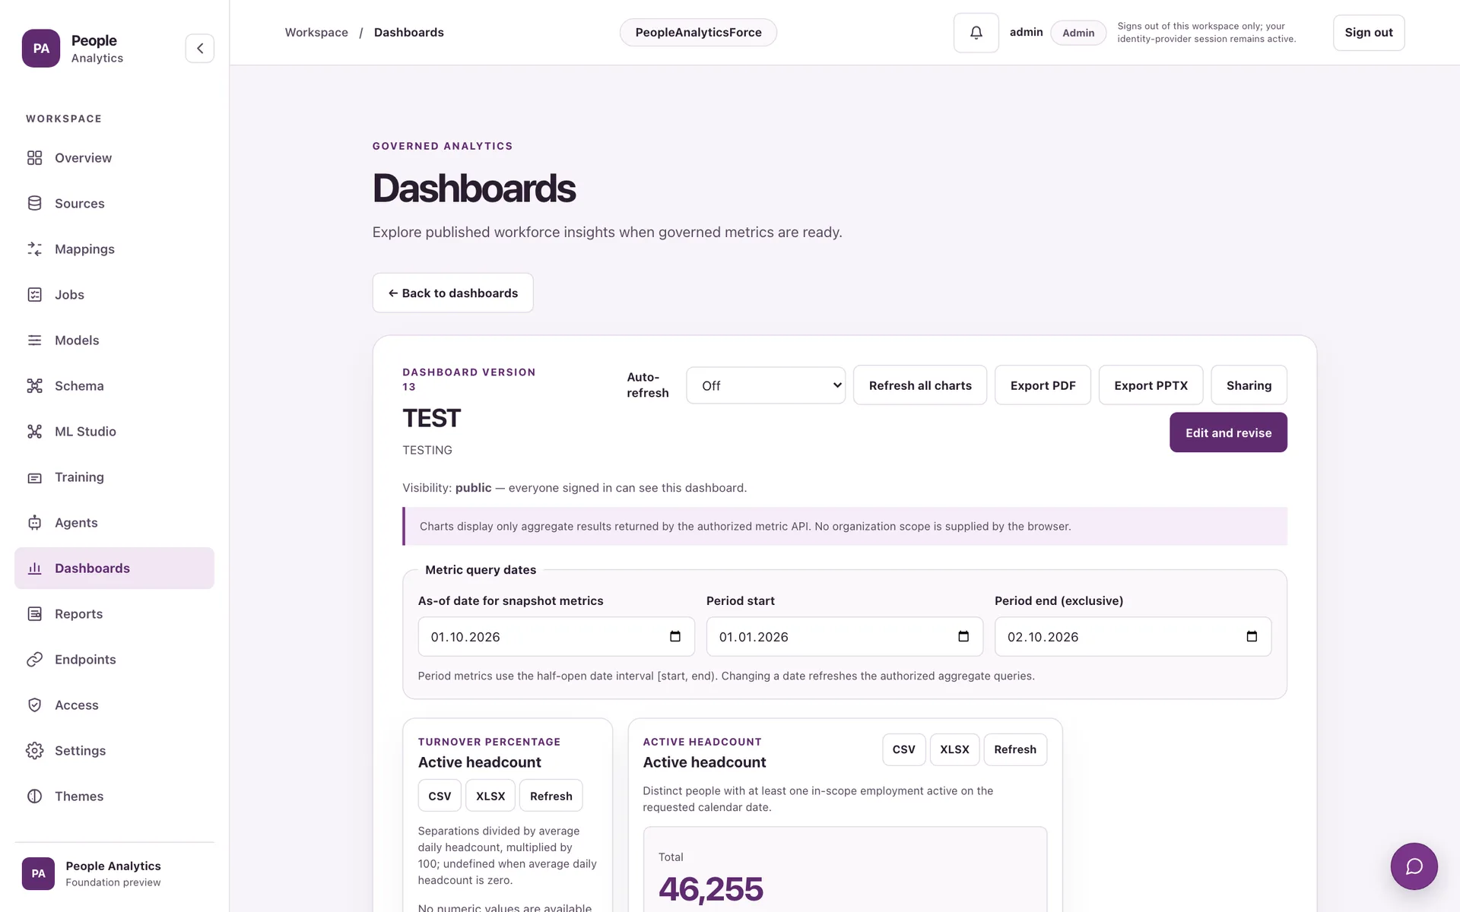Click the Schema nodes icon
The image size is (1460, 912).
click(x=34, y=386)
